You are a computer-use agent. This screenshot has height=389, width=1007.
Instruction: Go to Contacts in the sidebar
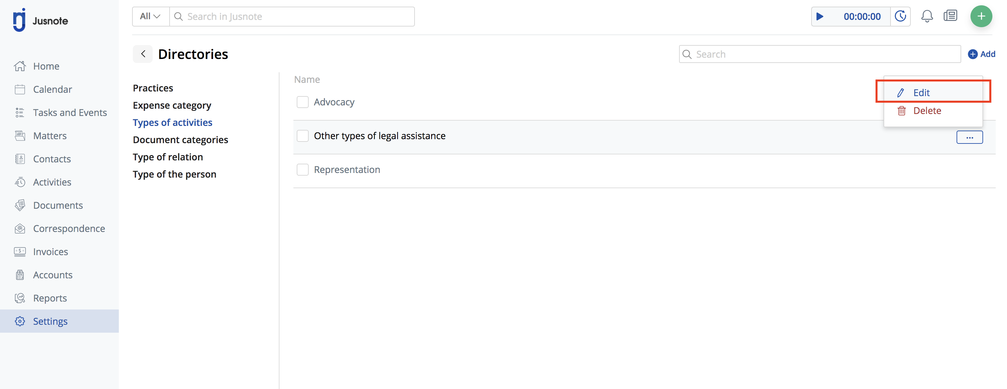click(59, 159)
